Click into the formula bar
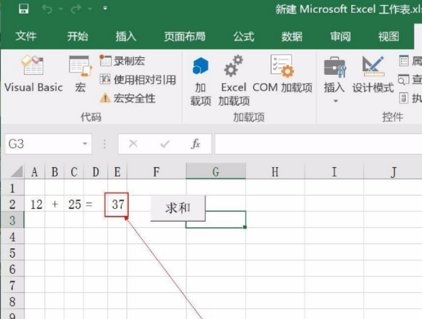The height and width of the screenshot is (319, 422). point(318,144)
